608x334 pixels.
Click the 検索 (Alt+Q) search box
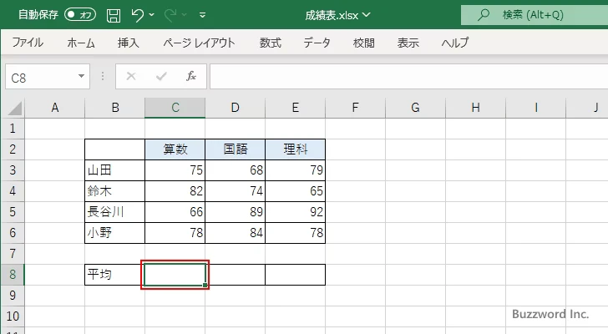535,15
